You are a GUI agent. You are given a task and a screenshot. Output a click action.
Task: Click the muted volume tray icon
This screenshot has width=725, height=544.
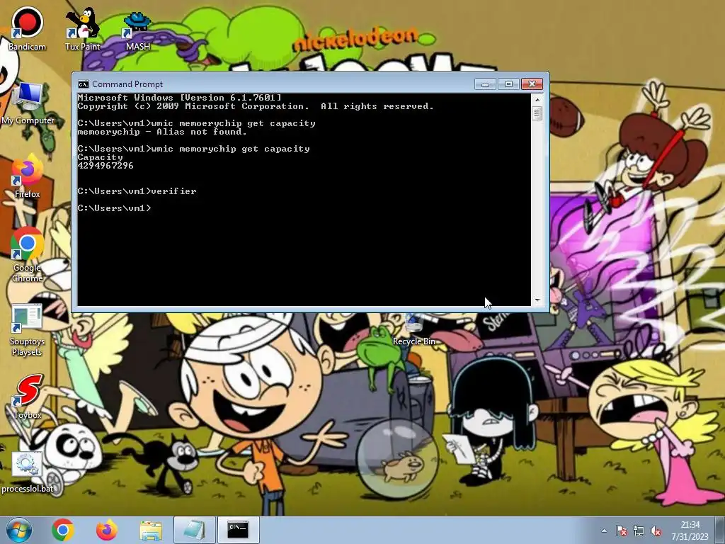click(656, 531)
